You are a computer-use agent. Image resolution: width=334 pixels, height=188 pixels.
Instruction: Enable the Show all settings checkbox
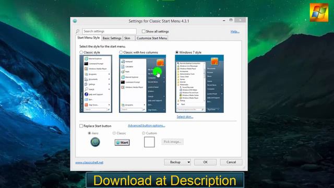144,31
